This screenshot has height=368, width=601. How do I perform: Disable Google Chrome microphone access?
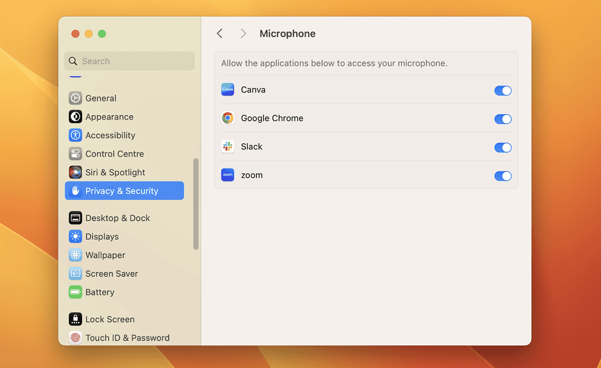(x=503, y=119)
